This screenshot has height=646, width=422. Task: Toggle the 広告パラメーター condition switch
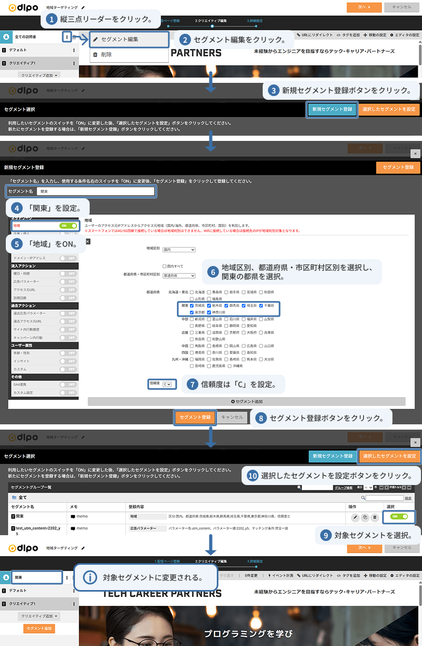pyautogui.click(x=68, y=282)
